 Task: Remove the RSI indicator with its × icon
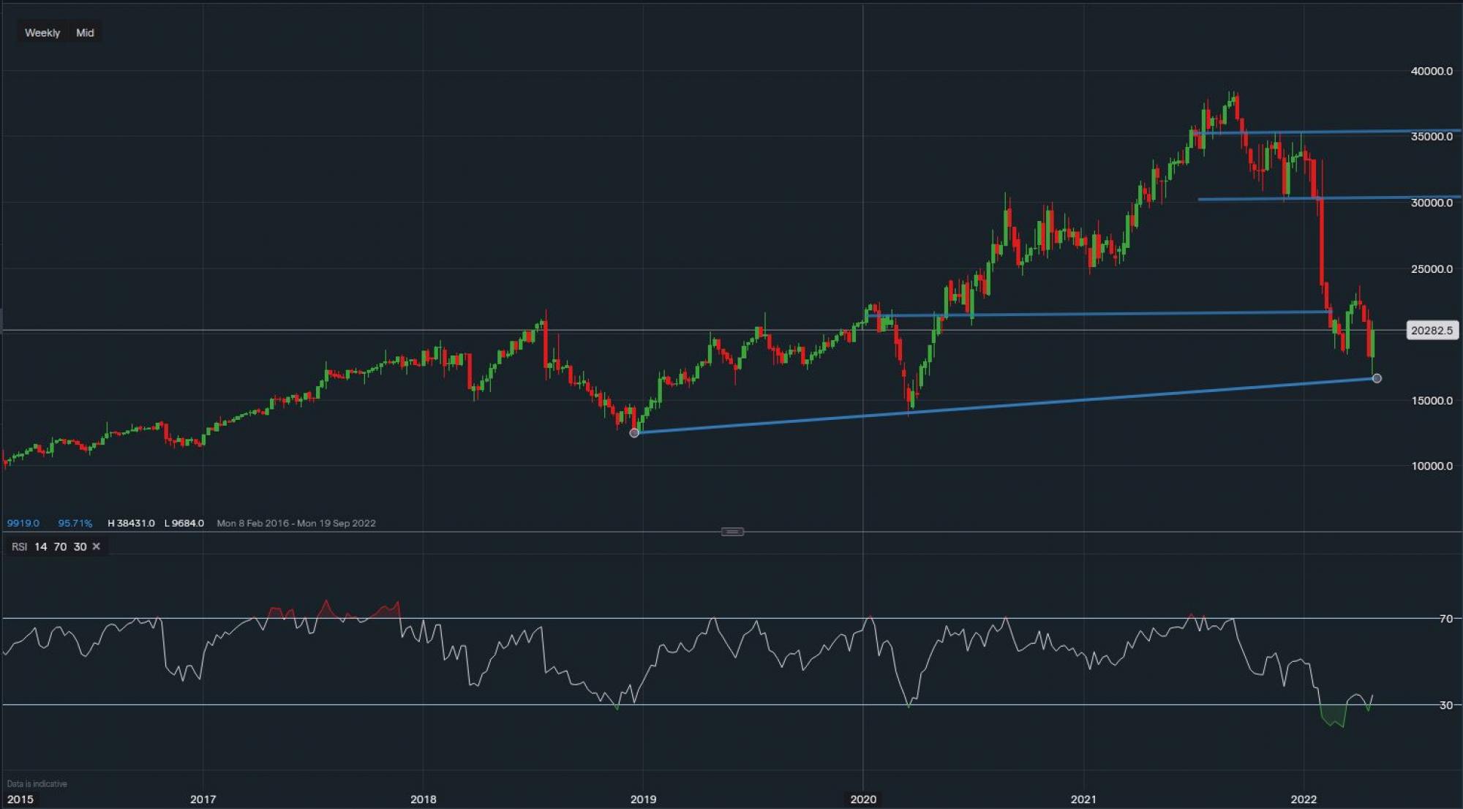[95, 546]
